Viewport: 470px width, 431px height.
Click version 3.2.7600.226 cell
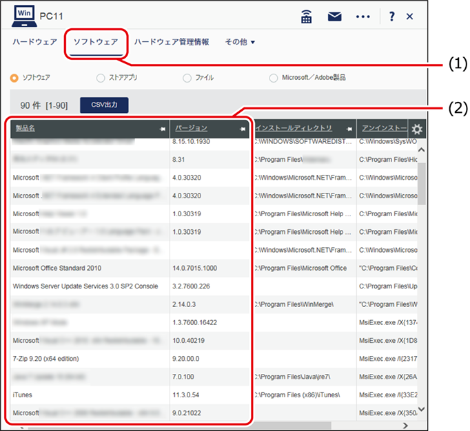tap(210, 286)
